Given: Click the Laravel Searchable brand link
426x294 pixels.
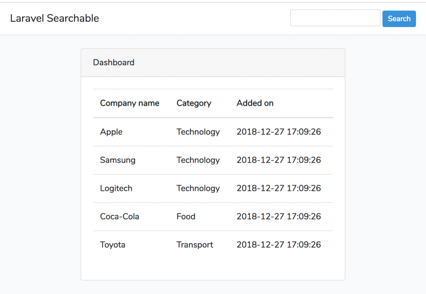Looking at the screenshot, I should pos(54,18).
